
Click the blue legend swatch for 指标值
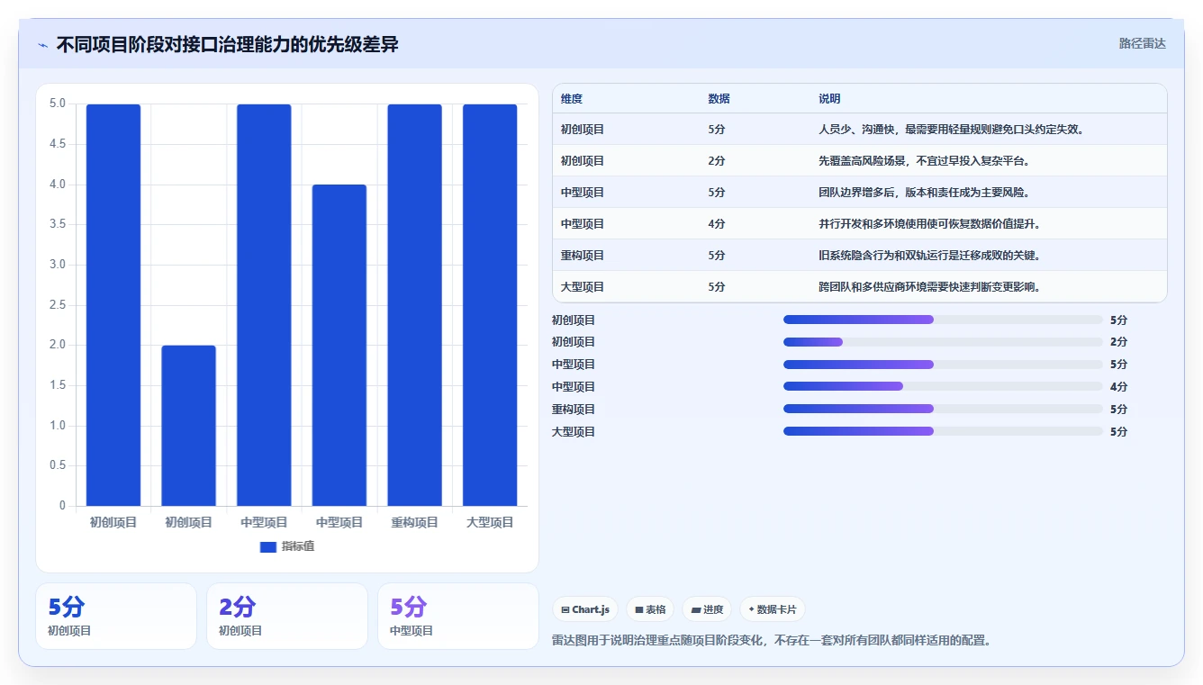coord(267,546)
